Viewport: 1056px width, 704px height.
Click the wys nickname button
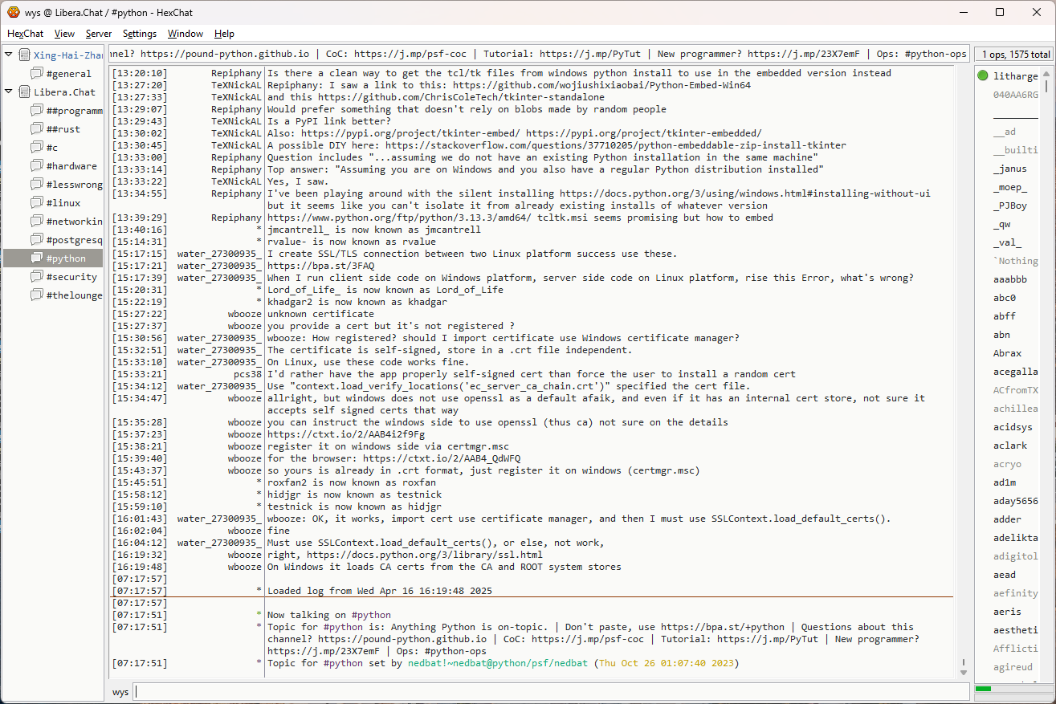point(120,692)
